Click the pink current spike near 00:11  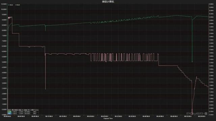coord(45,71)
